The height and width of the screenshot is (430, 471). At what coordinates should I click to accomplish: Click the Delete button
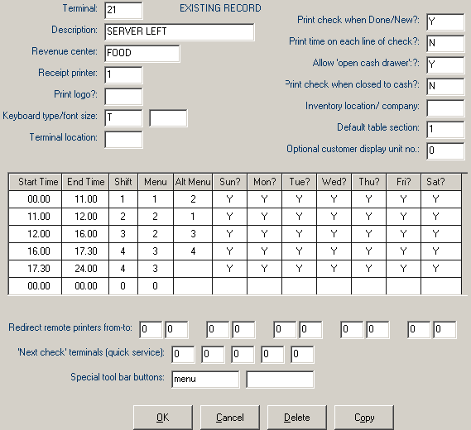coord(297,418)
